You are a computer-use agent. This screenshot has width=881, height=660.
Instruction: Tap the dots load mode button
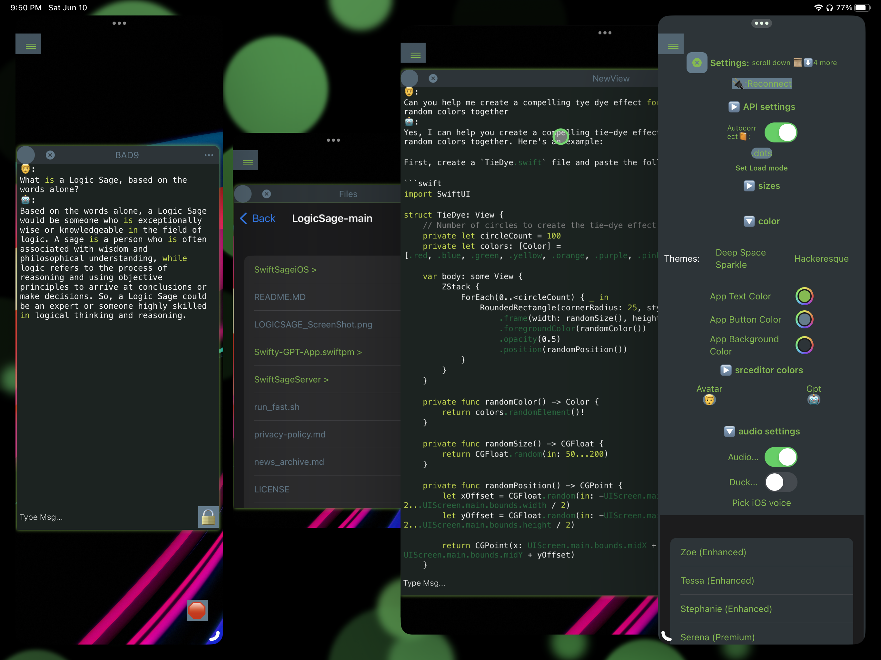(761, 153)
